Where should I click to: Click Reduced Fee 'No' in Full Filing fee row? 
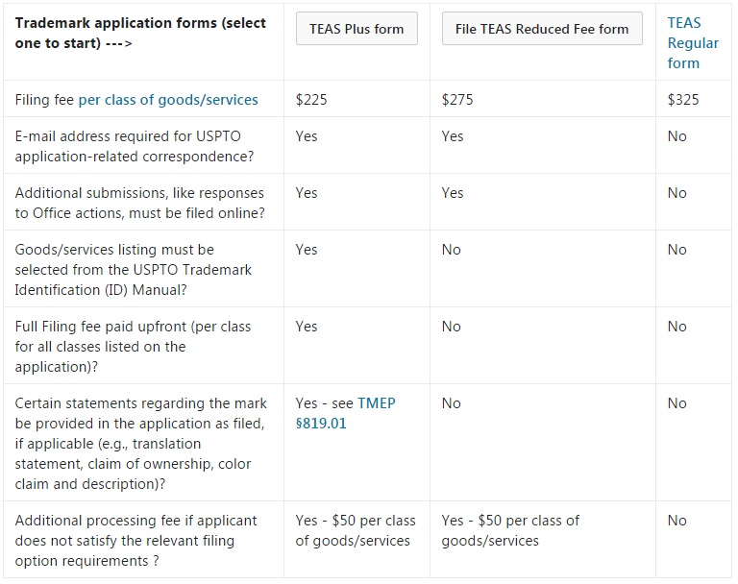coord(452,327)
